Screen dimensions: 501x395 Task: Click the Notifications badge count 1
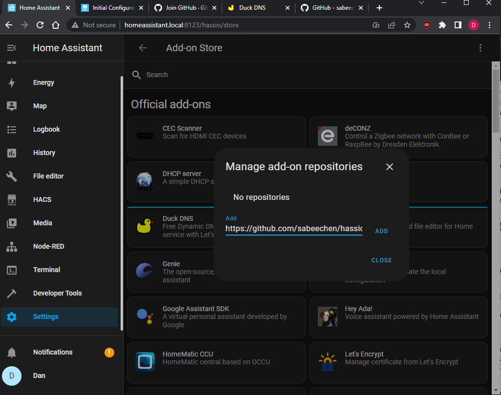pos(109,352)
